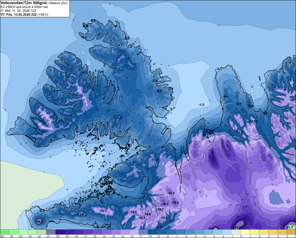
Task: Select the -1 pale green legend swatch
Action: coord(236,232)
